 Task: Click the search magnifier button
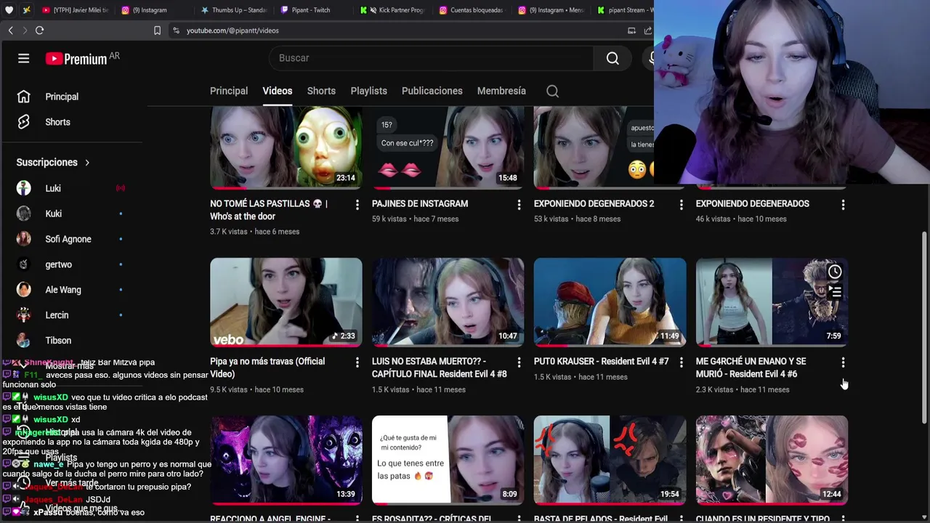tap(612, 58)
